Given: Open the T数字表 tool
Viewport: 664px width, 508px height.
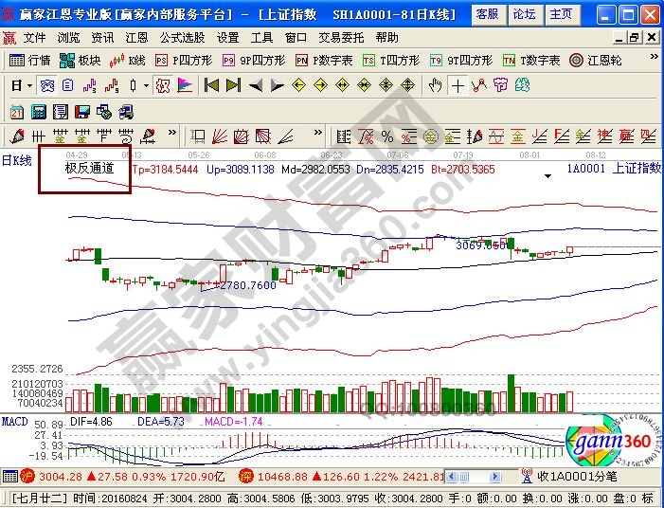Looking at the screenshot, I should [x=531, y=61].
